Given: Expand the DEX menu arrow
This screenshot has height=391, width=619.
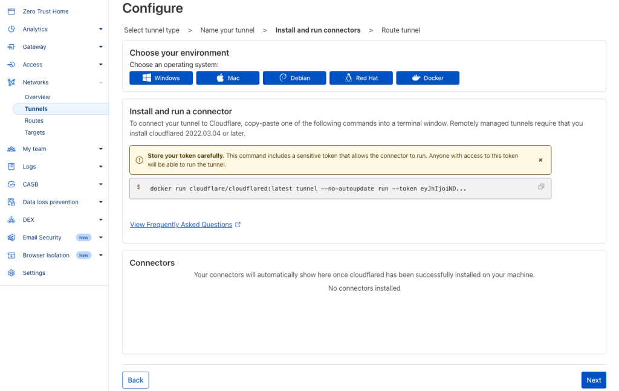Looking at the screenshot, I should (x=101, y=220).
